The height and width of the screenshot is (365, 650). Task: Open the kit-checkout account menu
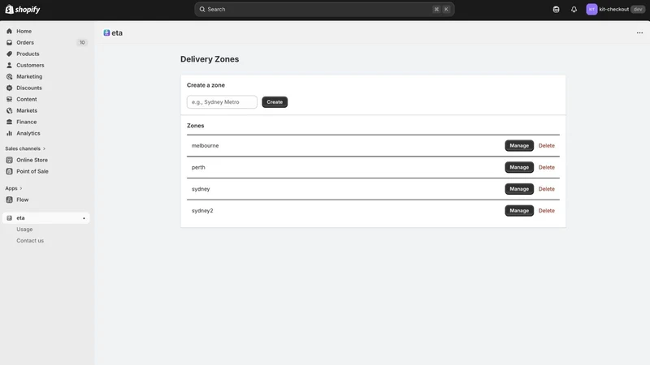point(616,9)
